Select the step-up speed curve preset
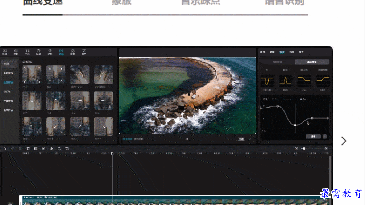Image resolution: width=365 pixels, height=205 pixels. pos(323,81)
